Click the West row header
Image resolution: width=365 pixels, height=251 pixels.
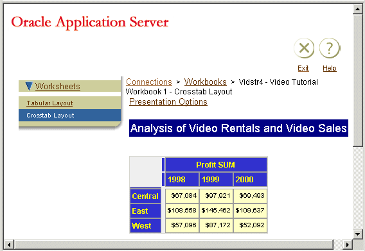tap(145, 225)
